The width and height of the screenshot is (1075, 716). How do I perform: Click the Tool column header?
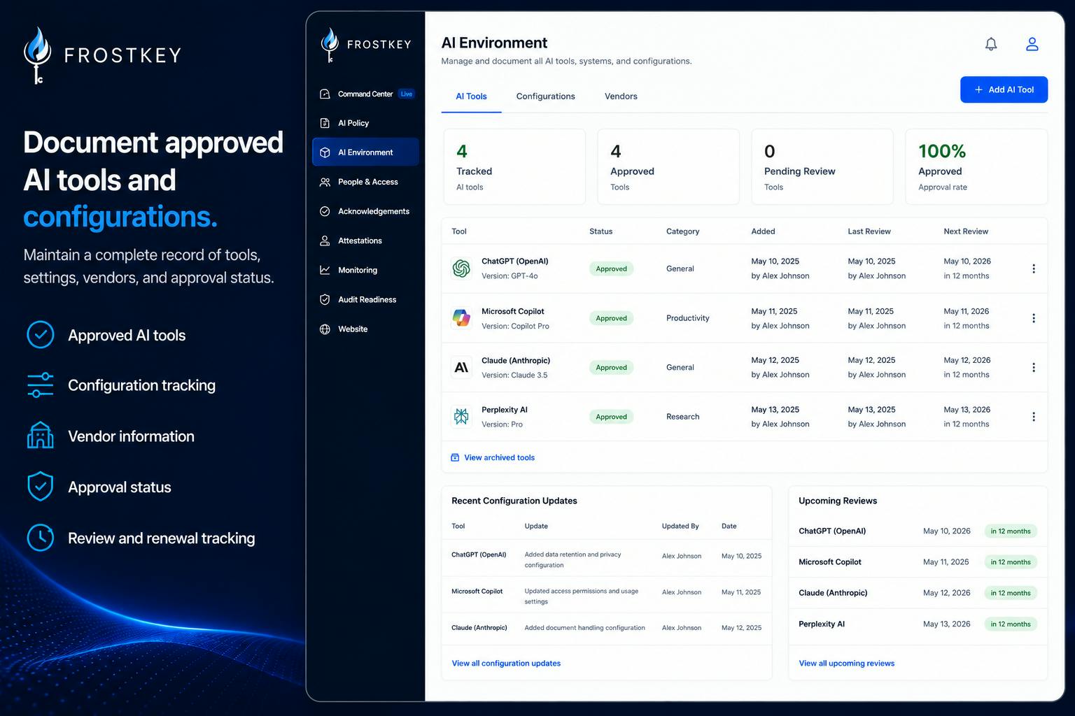click(x=459, y=231)
